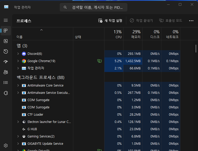The height and width of the screenshot is (151, 198).
Task: Click the efficiency leaf icon on Chrome row
Action: (100, 61)
